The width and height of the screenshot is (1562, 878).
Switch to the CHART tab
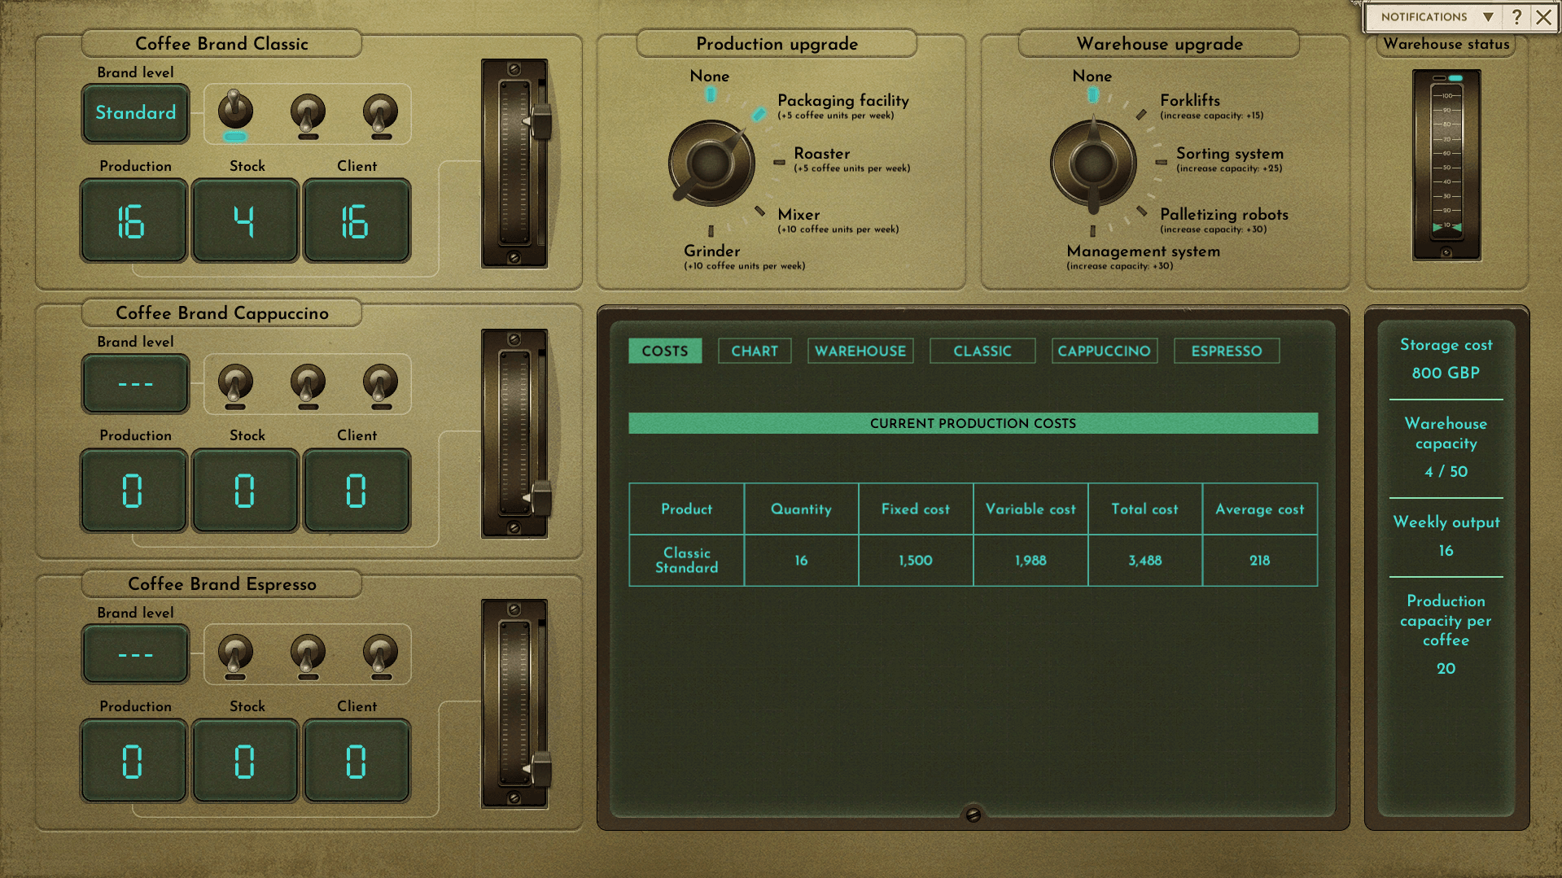754,351
